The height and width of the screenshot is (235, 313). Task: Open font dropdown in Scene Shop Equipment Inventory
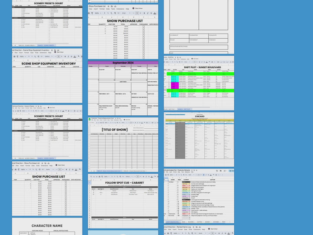click(x=47, y=57)
